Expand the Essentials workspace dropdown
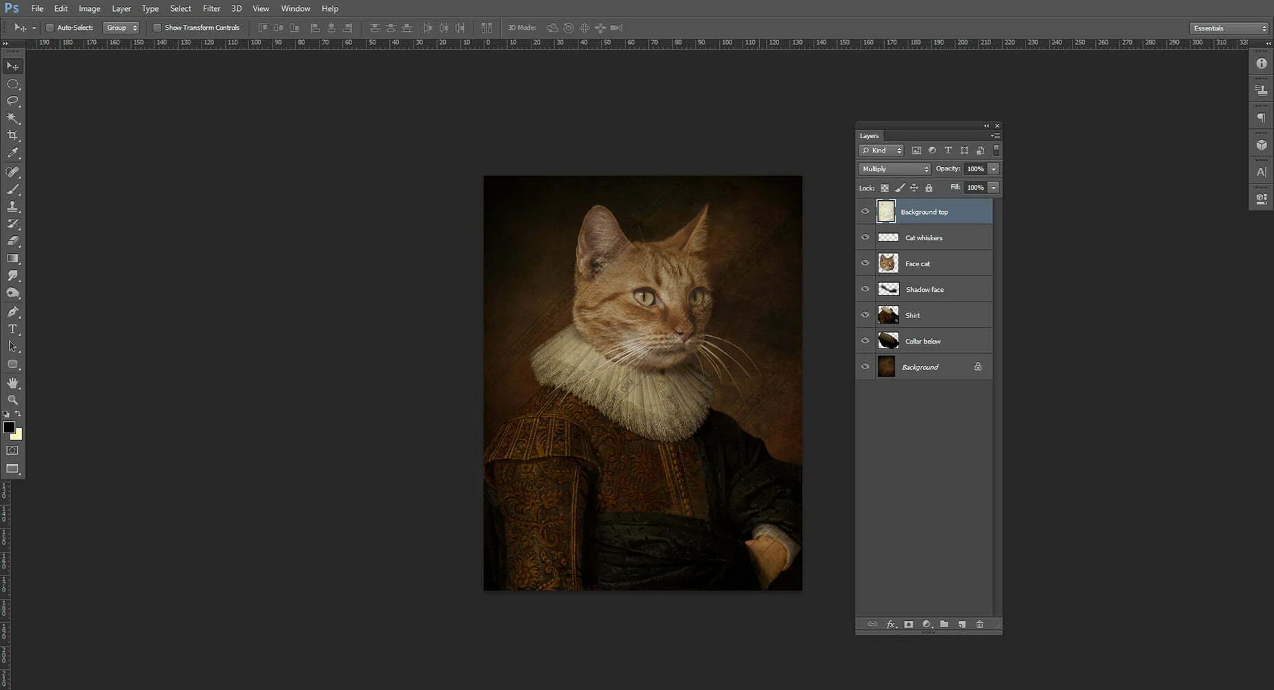 [x=1229, y=28]
